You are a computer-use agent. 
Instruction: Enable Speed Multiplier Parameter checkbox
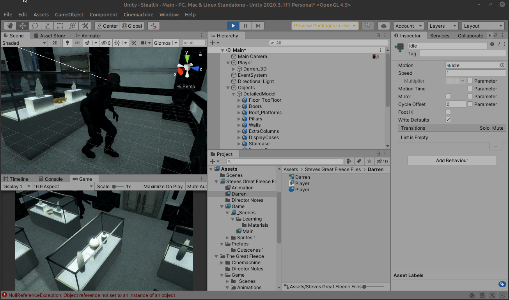[x=470, y=81]
